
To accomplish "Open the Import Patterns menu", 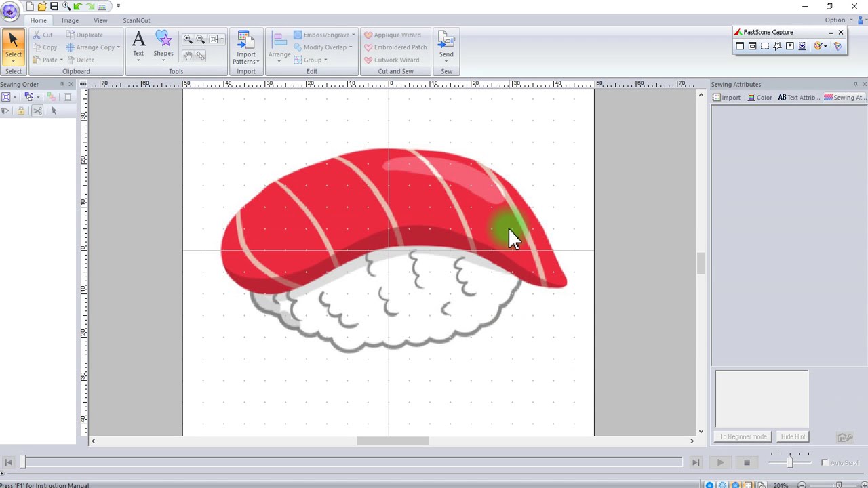I will (245, 47).
